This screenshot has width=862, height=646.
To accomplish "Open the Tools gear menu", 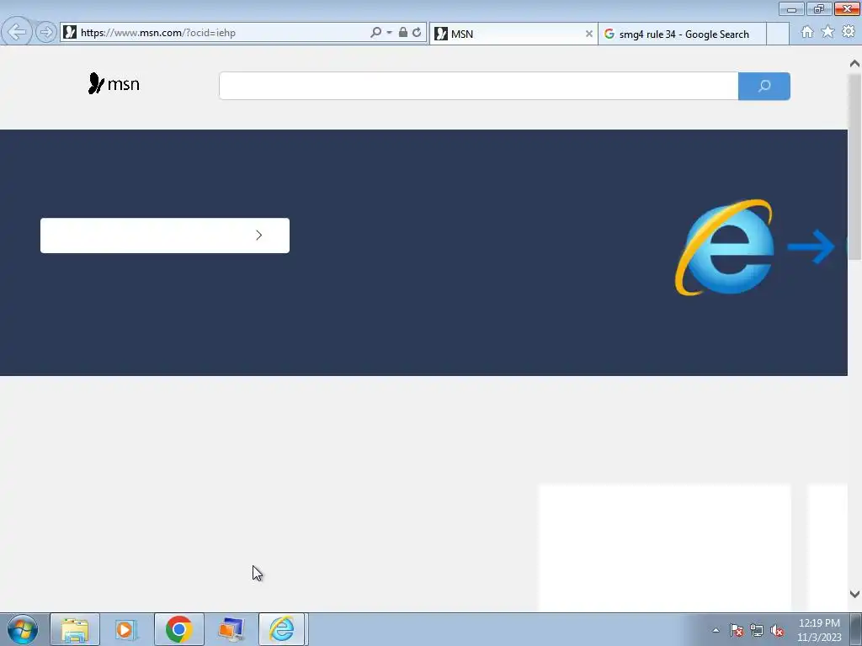I will pos(849,32).
